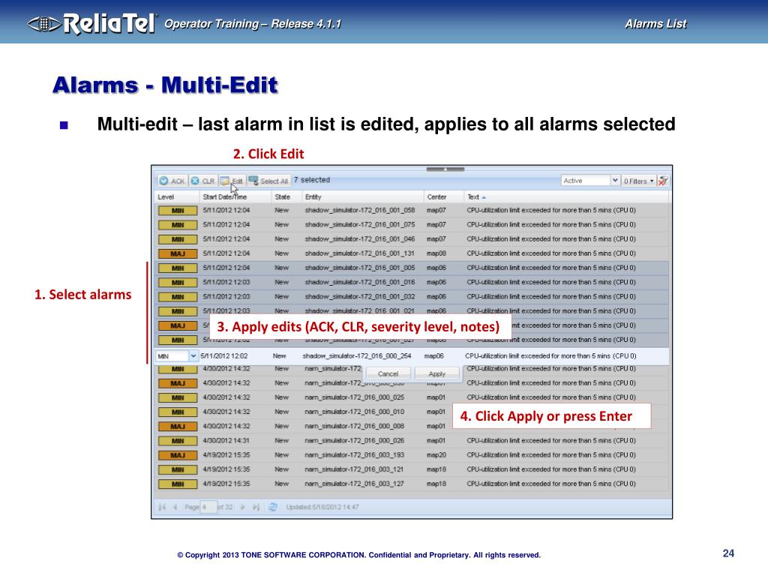Click the '7 selected' count label
The height and width of the screenshot is (576, 768).
click(x=311, y=180)
